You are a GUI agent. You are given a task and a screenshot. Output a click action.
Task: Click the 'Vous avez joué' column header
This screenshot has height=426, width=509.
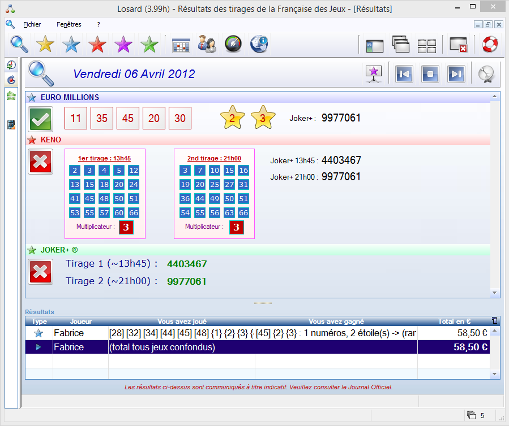pyautogui.click(x=182, y=321)
